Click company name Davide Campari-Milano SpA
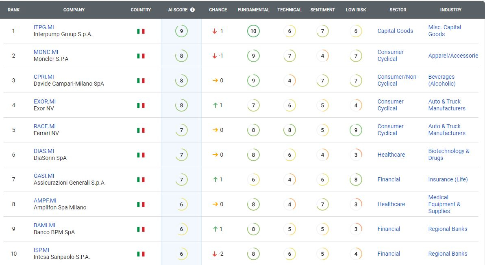Viewport: 485px width, 265px height. click(69, 84)
